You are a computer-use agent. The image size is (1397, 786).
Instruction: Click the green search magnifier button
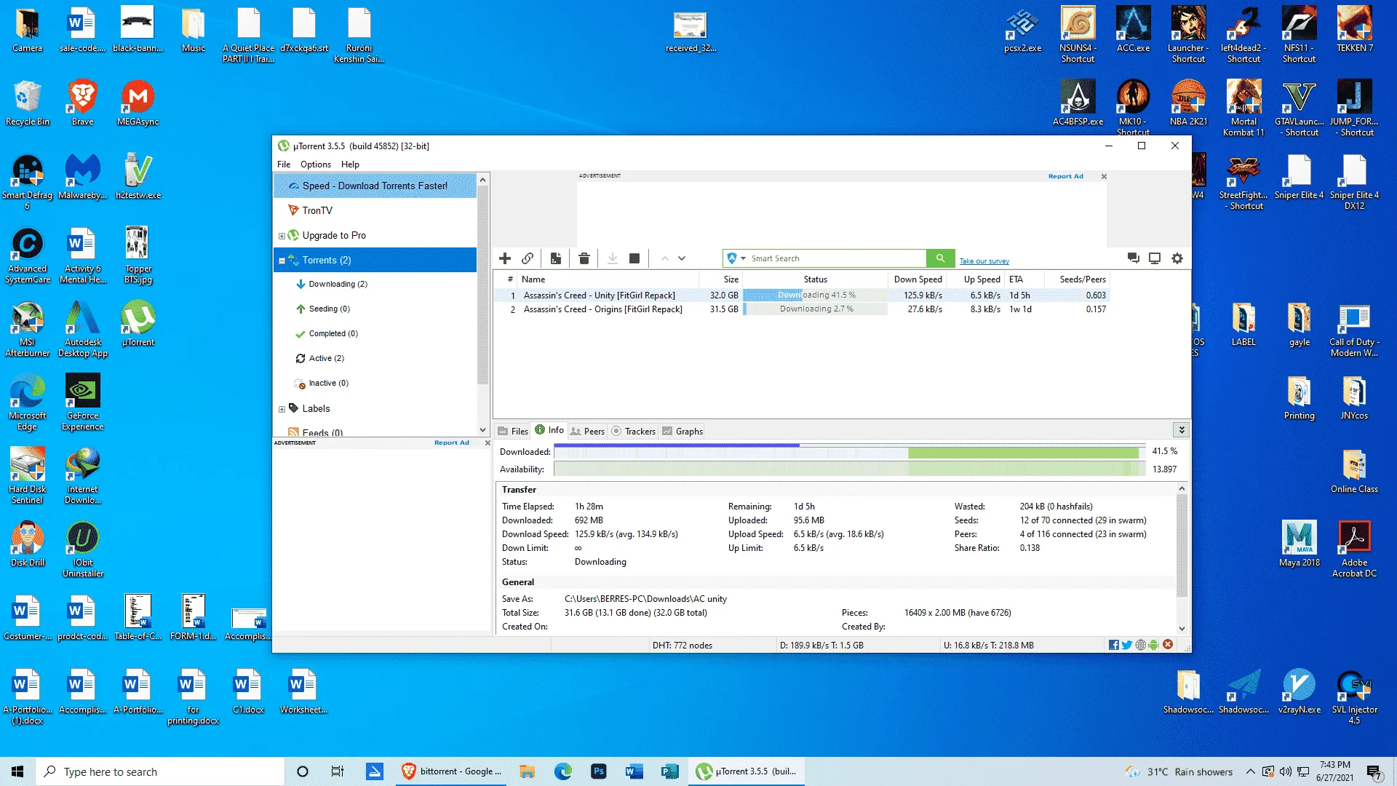click(940, 258)
